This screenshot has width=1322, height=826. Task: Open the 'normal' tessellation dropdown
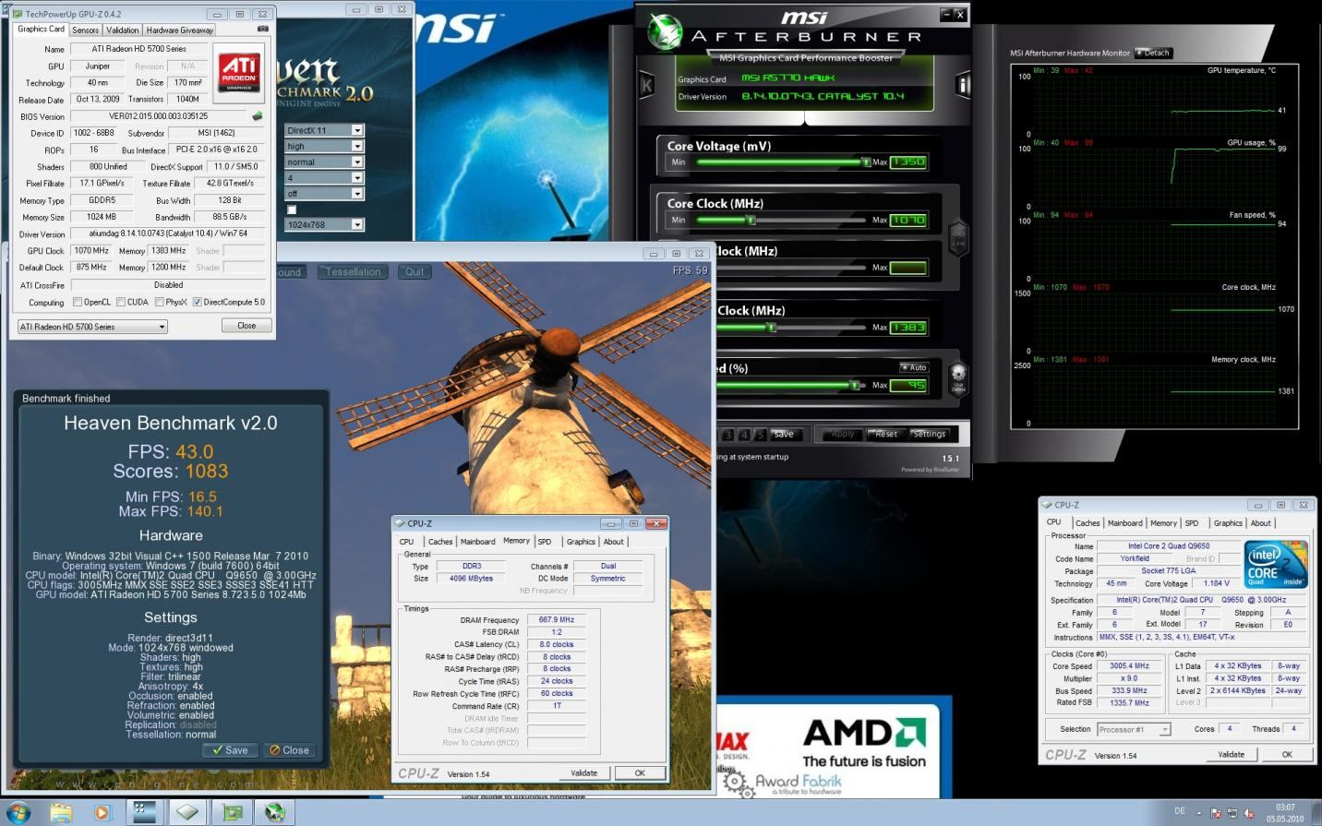click(324, 162)
